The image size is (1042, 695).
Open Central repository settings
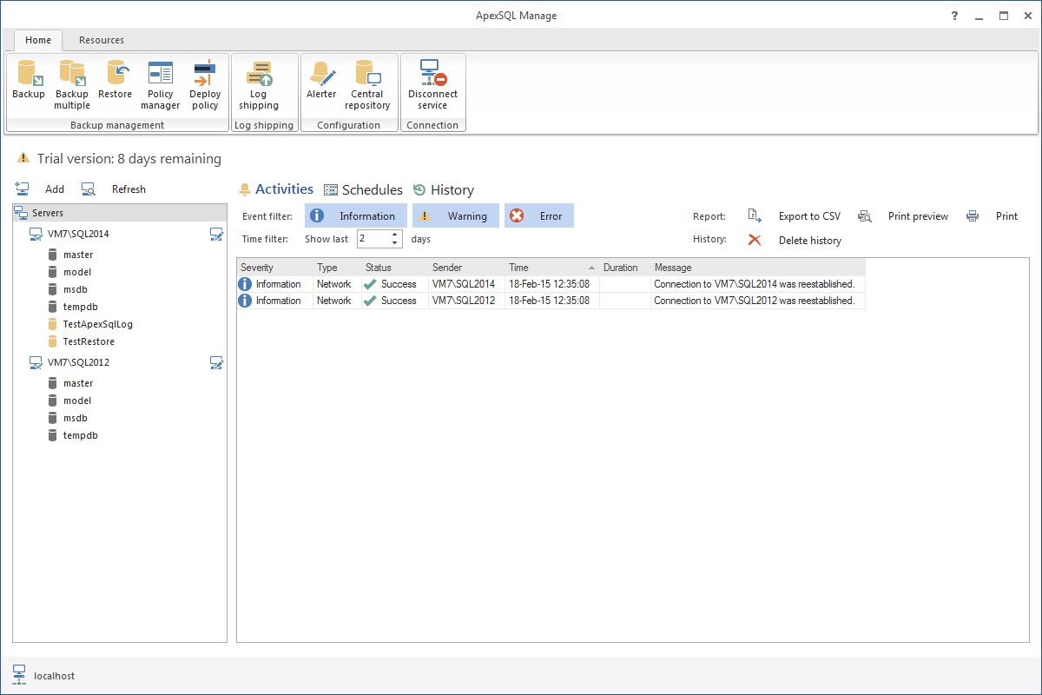tap(367, 84)
